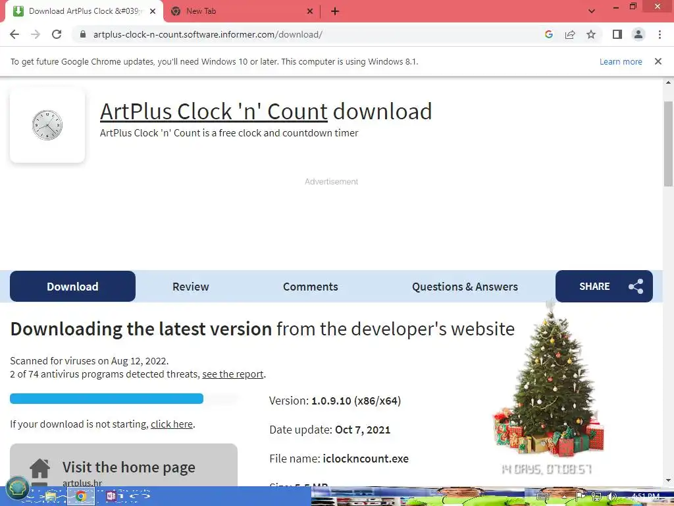This screenshot has height=506, width=674.
Task: Click the clock app icon thumbnail
Action: coord(47,125)
